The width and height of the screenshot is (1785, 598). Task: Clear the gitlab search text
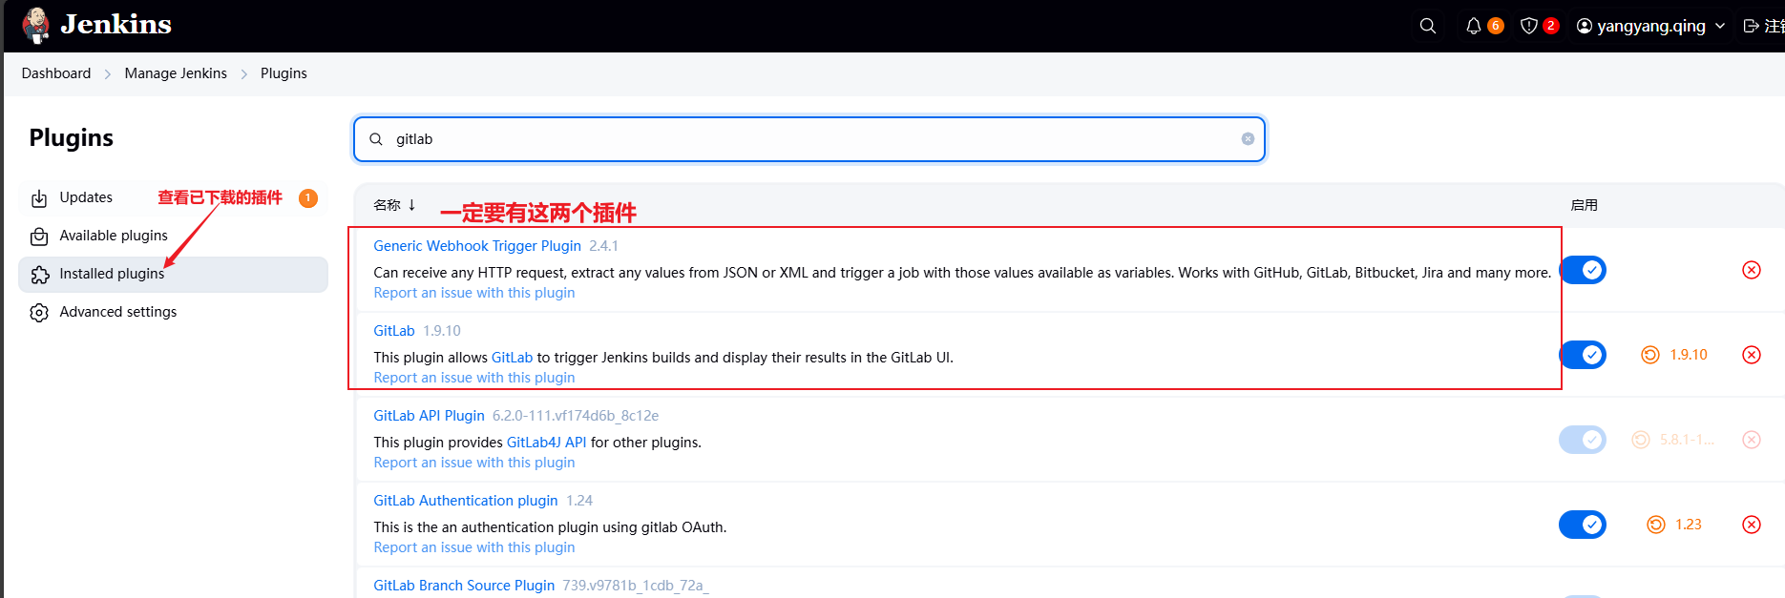1248,139
